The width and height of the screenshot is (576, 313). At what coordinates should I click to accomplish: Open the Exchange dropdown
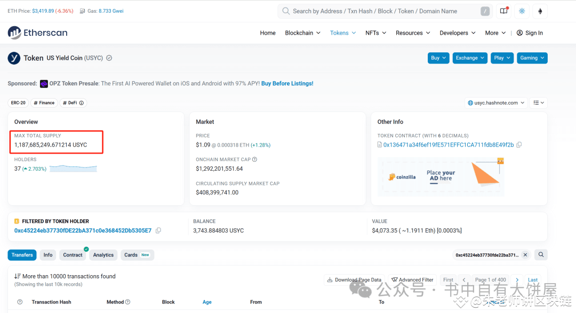point(470,58)
